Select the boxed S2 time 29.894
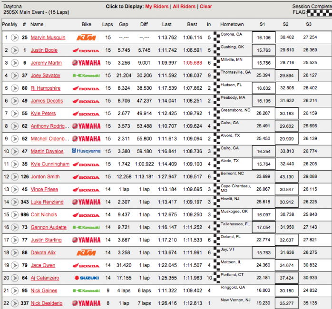332x309 pixels. [287, 76]
